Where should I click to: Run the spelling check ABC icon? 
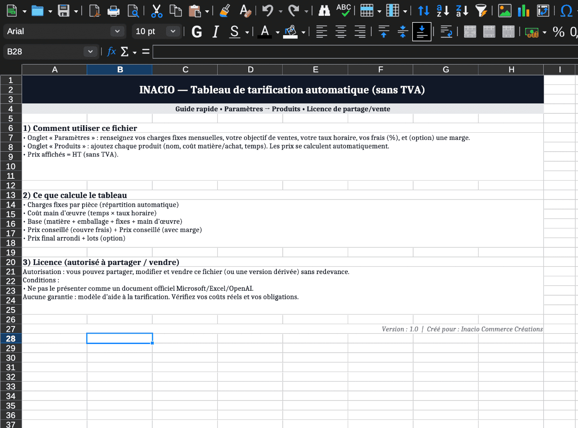[x=344, y=10]
